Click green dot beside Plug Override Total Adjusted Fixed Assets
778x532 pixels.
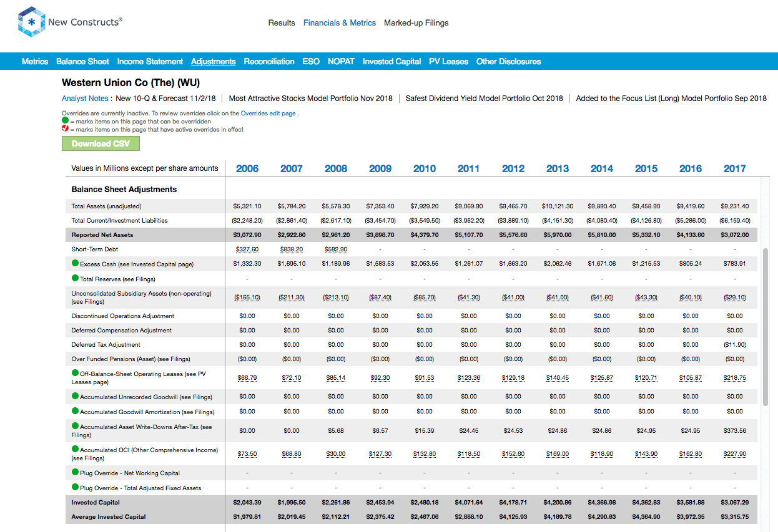click(75, 488)
